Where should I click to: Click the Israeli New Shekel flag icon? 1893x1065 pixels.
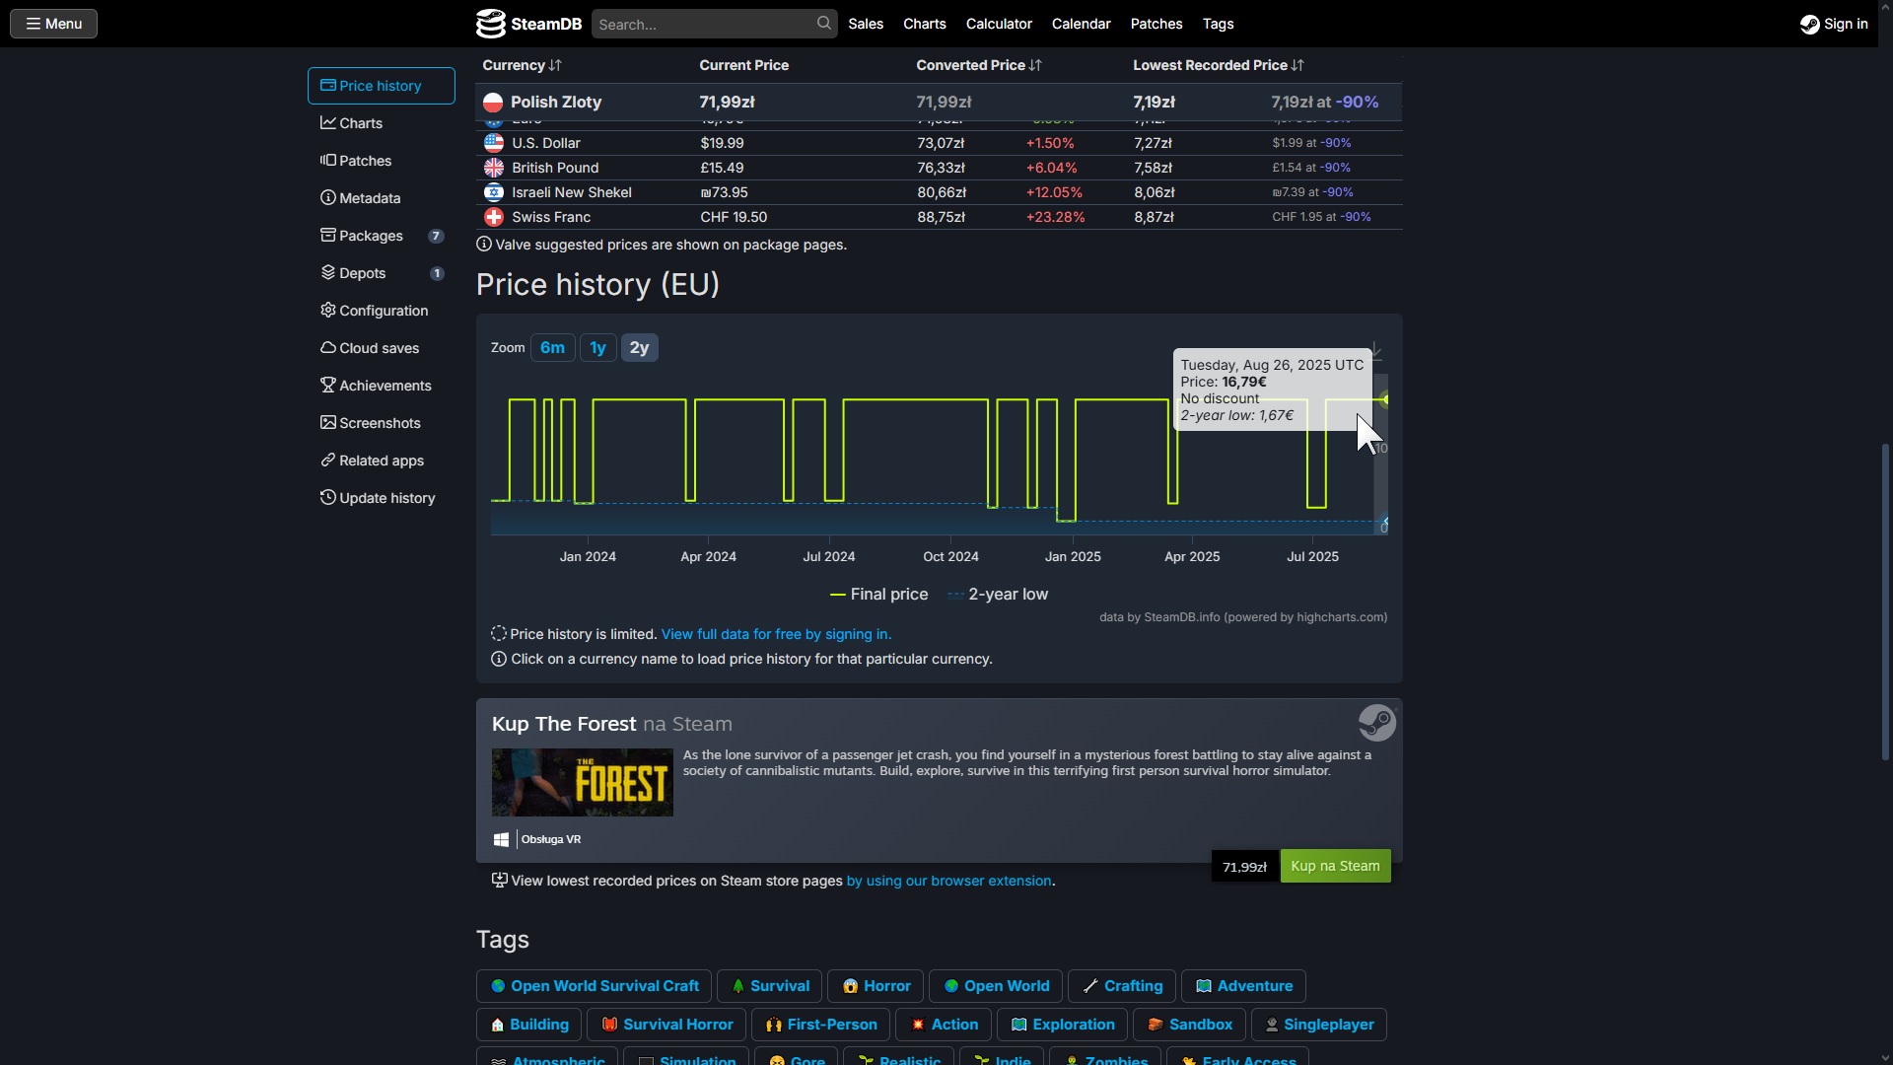pyautogui.click(x=494, y=192)
